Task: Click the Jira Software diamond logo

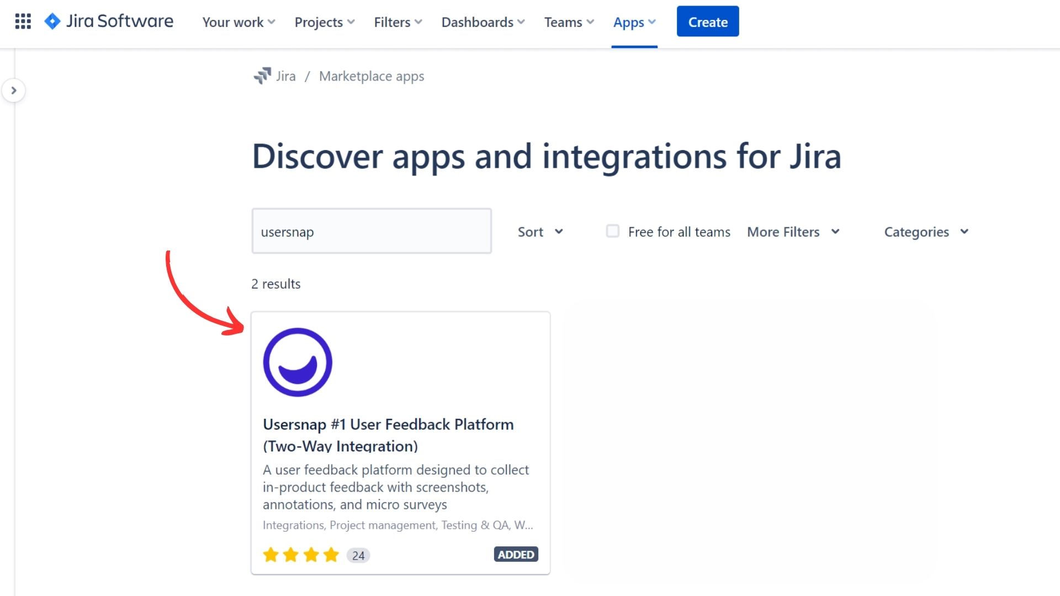Action: point(52,22)
